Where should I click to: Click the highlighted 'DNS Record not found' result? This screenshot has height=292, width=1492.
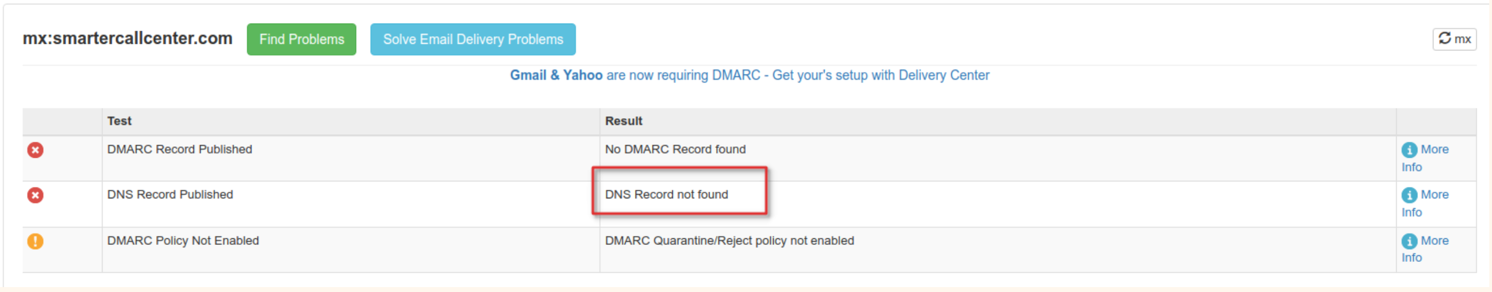666,194
